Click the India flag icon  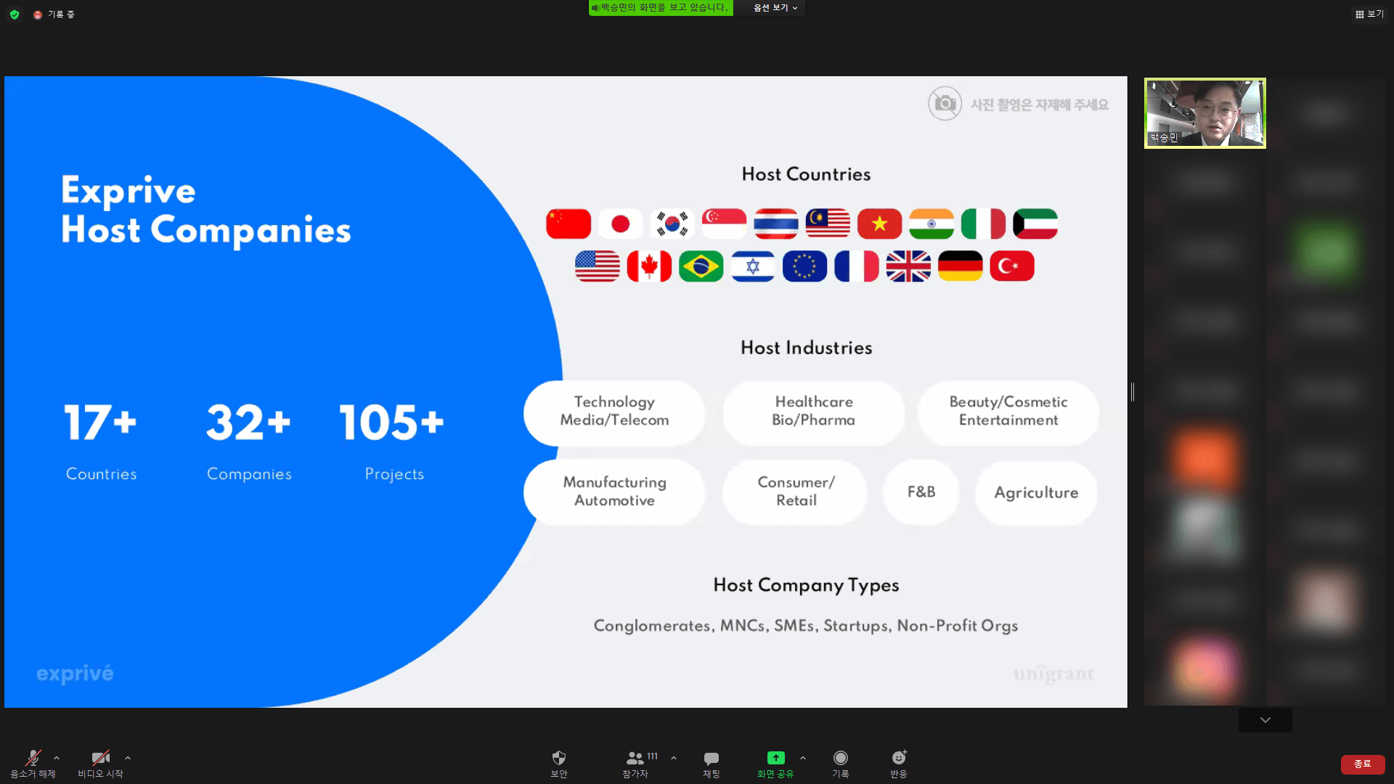coord(932,224)
